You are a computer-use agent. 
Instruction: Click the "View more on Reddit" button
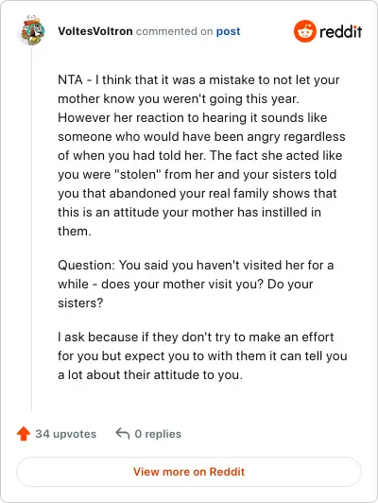pos(189,472)
